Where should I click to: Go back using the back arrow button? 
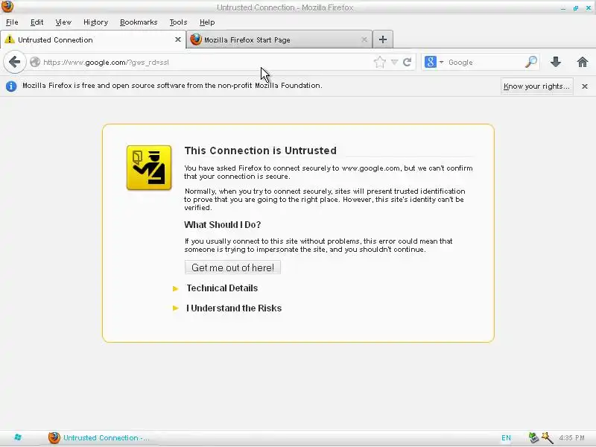[x=14, y=62]
